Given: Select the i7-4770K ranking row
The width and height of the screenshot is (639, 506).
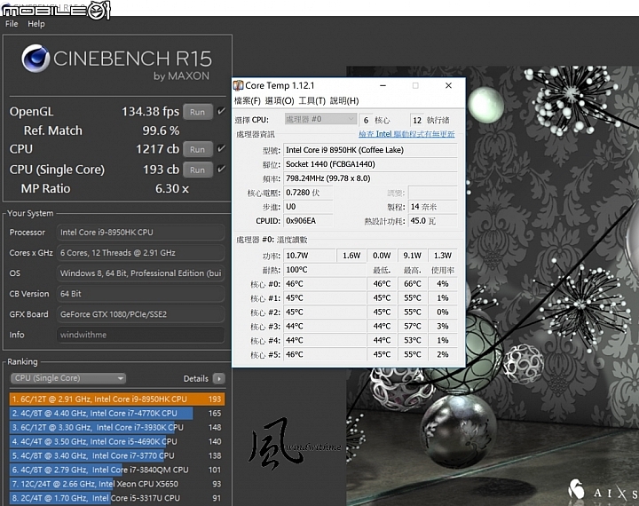Looking at the screenshot, I should click(x=116, y=414).
